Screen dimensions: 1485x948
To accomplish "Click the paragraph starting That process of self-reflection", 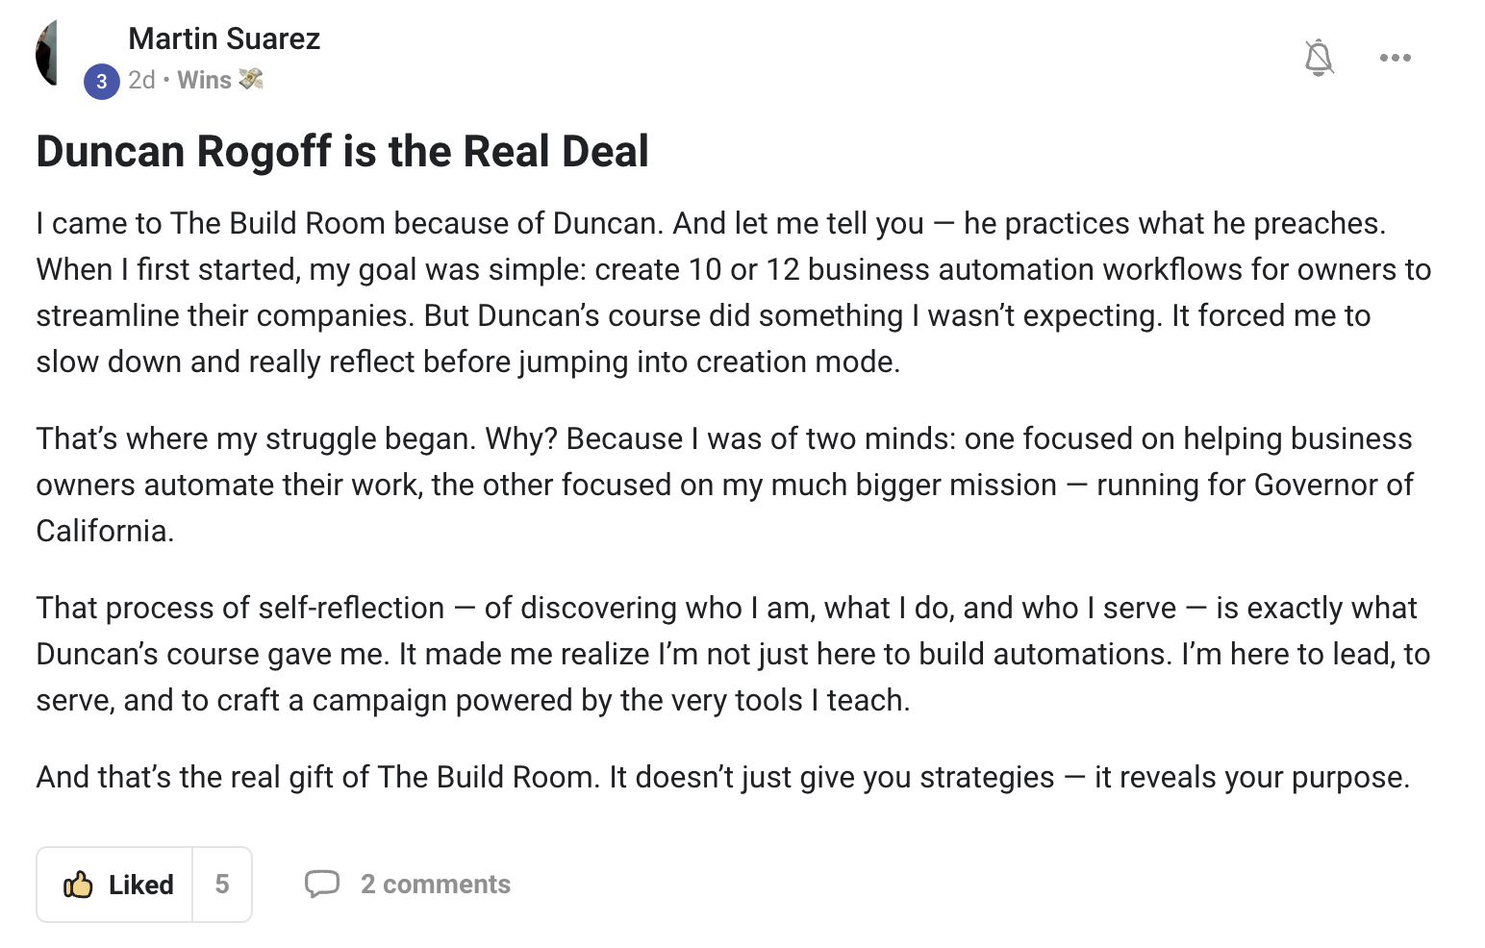I will (734, 654).
